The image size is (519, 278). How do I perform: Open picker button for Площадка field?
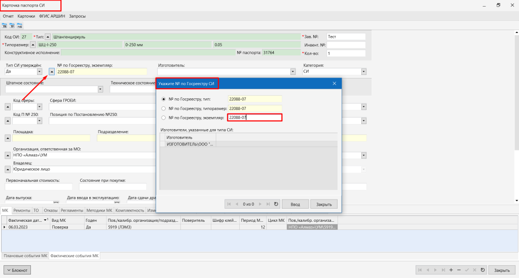(x=8, y=138)
